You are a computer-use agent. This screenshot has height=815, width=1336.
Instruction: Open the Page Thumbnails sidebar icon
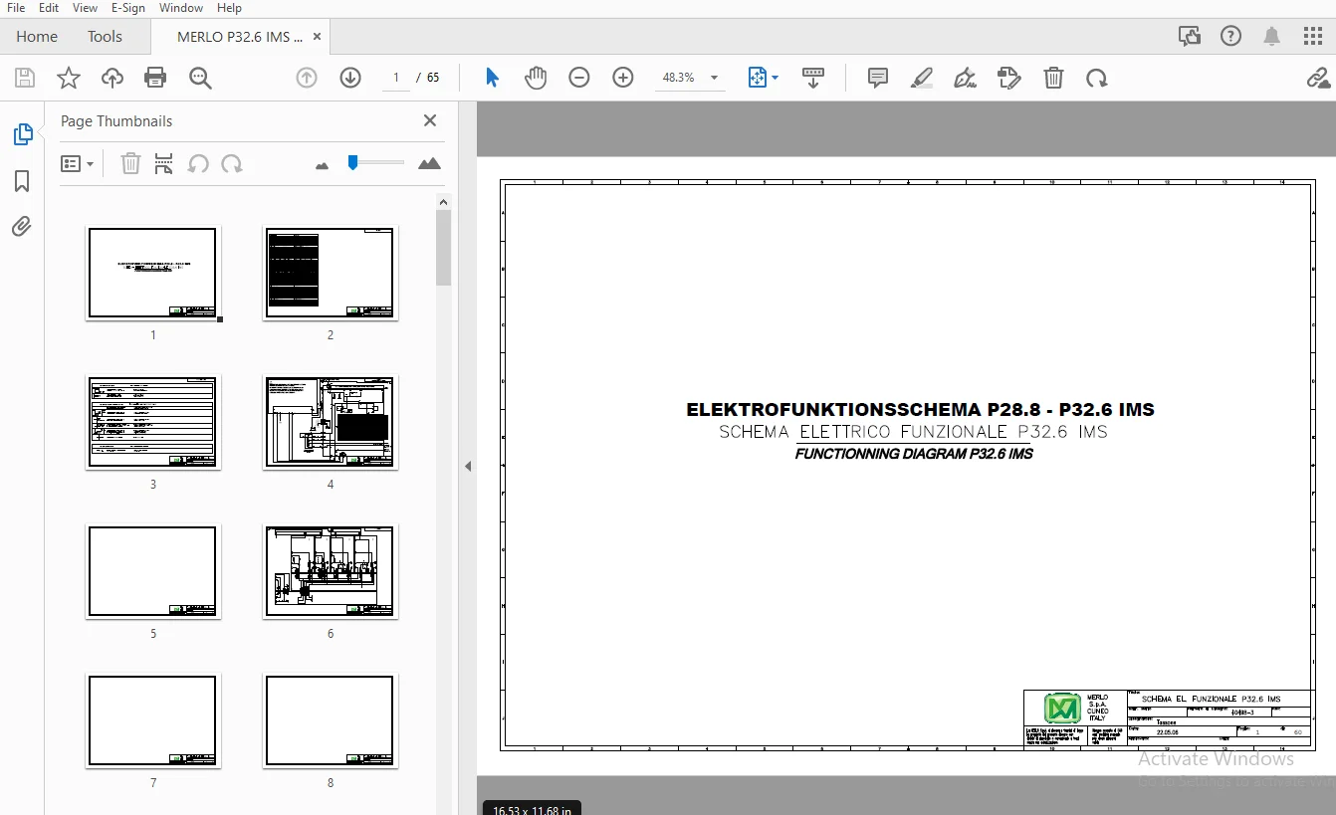tap(22, 134)
